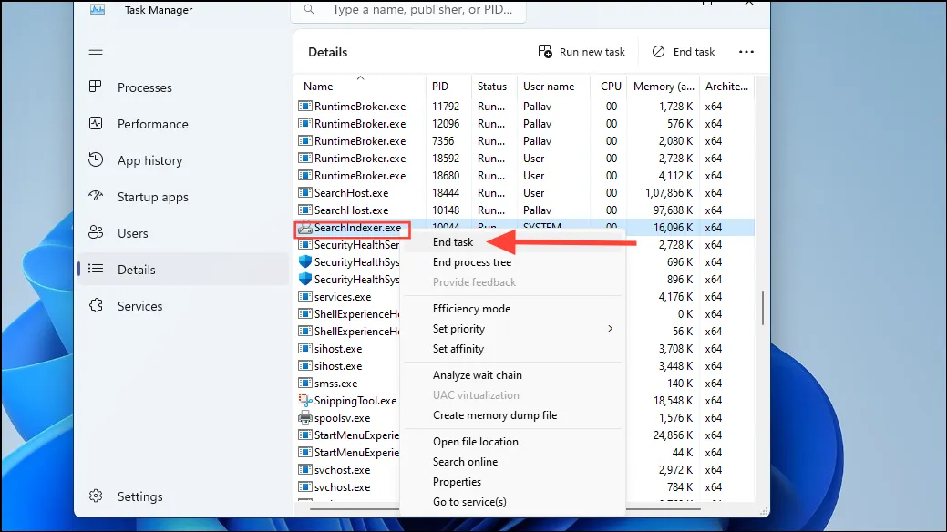Open the Services page
This screenshot has width=947, height=532.
click(x=183, y=306)
